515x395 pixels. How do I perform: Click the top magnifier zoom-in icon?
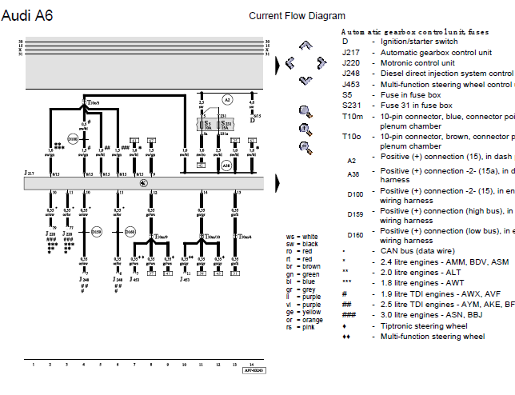coord(305,112)
